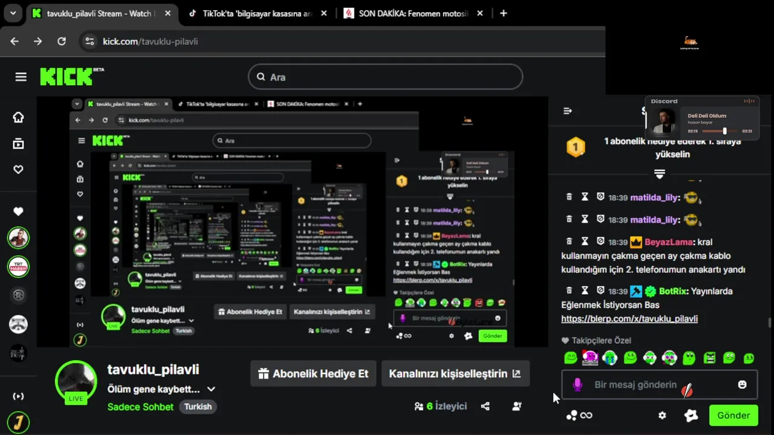Screen dimensions: 774x435
Task: Go to Kick home via sidebar house icon
Action: coord(19,117)
